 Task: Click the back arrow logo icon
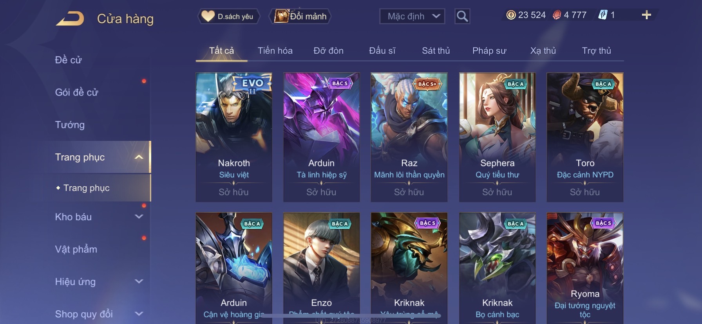coord(70,19)
